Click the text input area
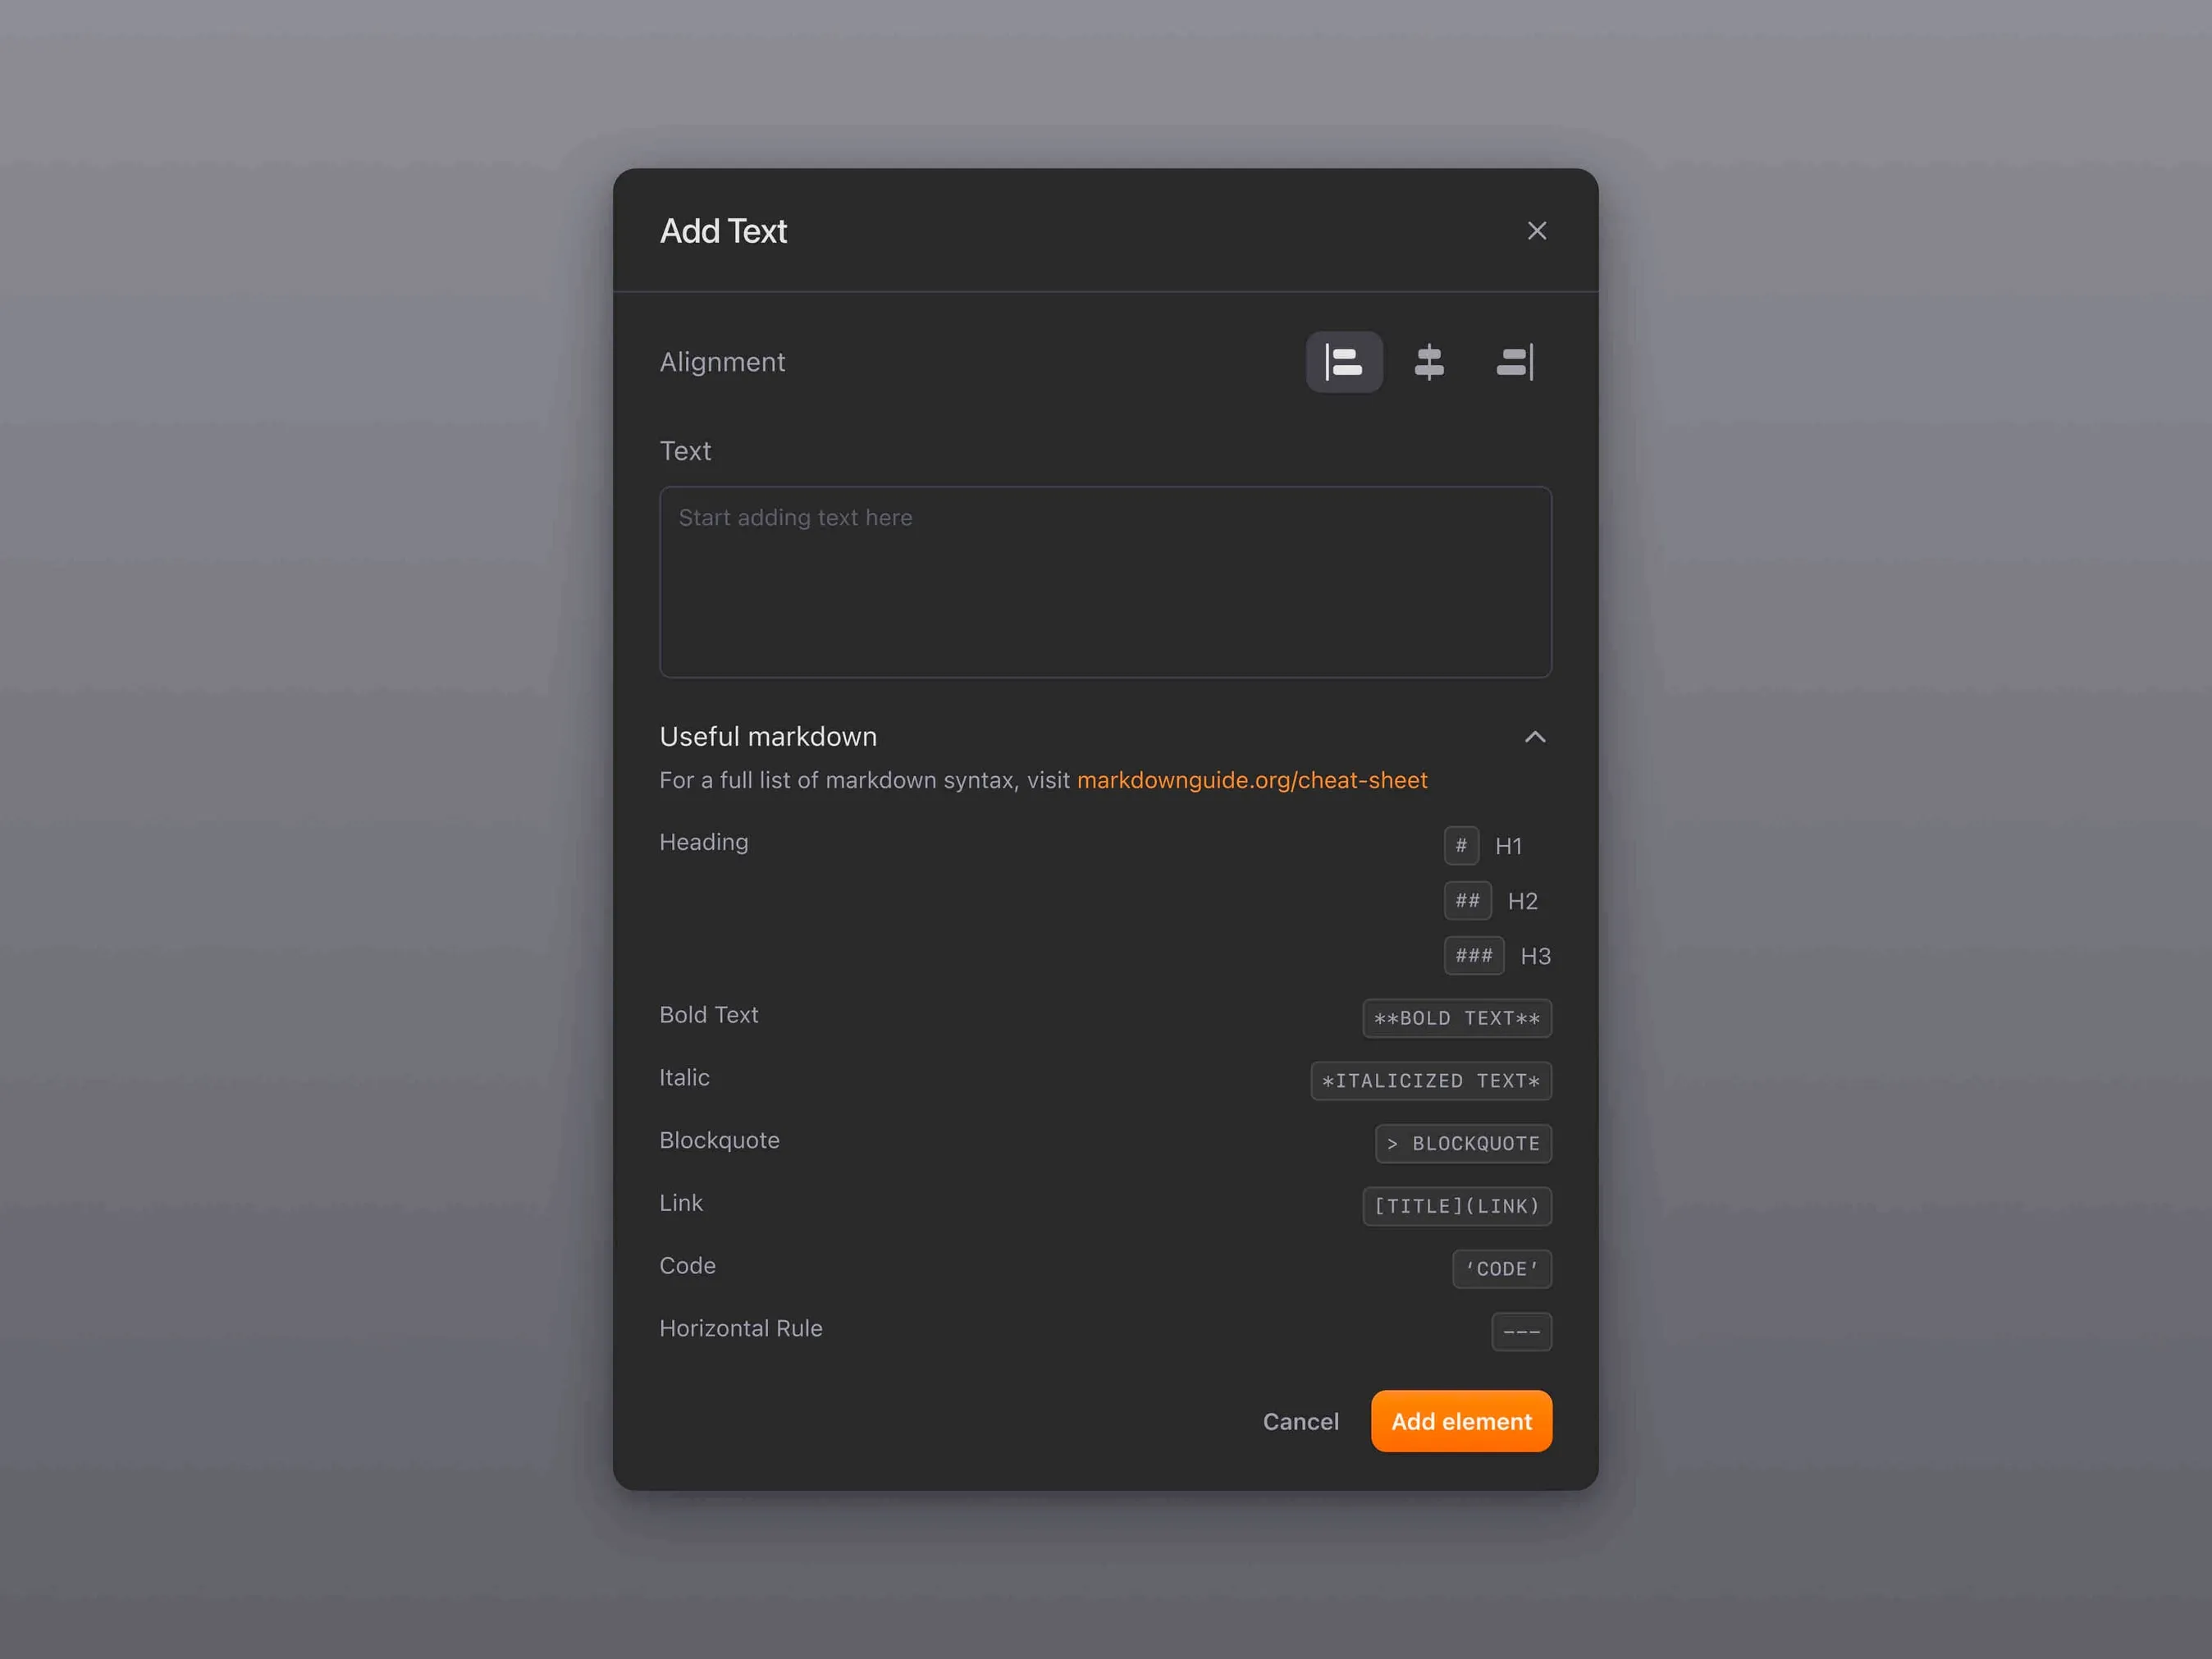 click(1105, 582)
